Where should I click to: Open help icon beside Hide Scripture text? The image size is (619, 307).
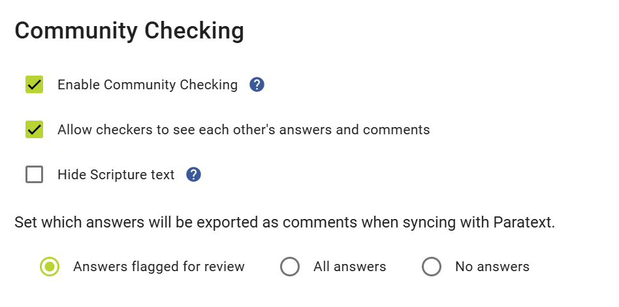click(193, 175)
